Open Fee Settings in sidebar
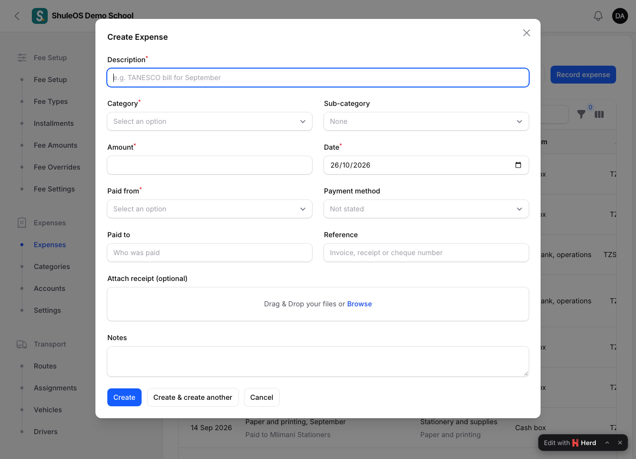636x459 pixels. tap(54, 189)
